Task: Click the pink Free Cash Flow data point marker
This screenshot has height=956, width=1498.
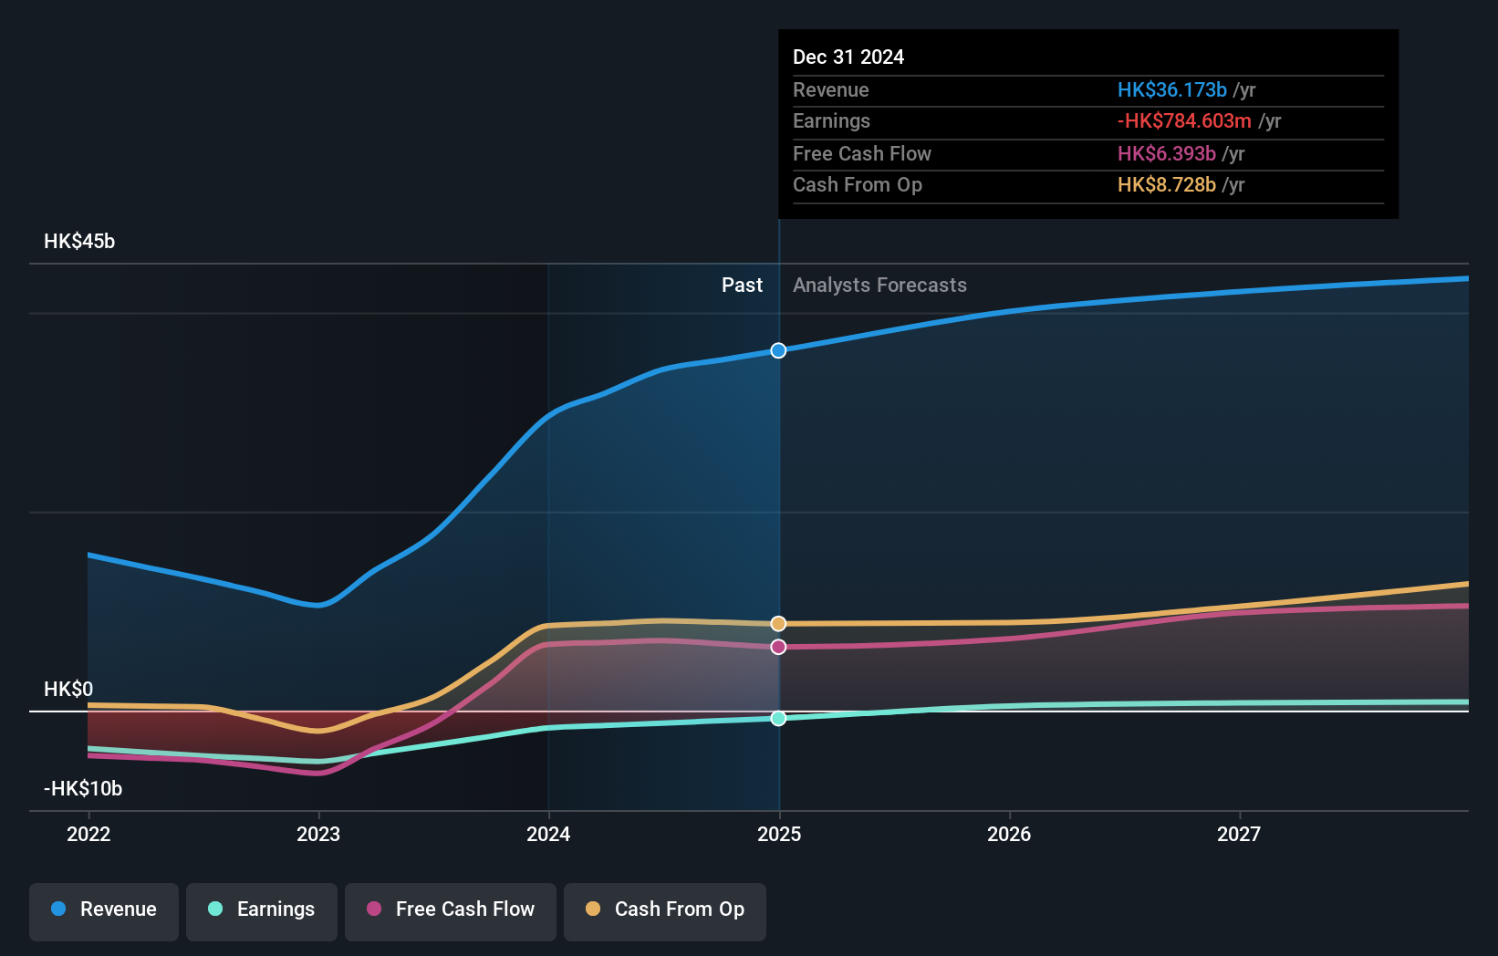Action: point(778,647)
